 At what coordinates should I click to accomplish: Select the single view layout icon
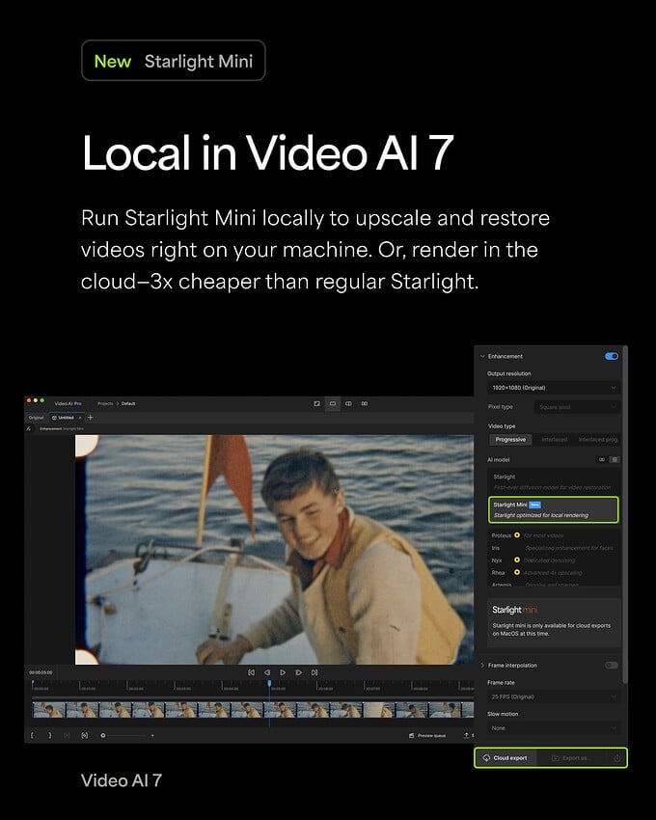click(332, 403)
